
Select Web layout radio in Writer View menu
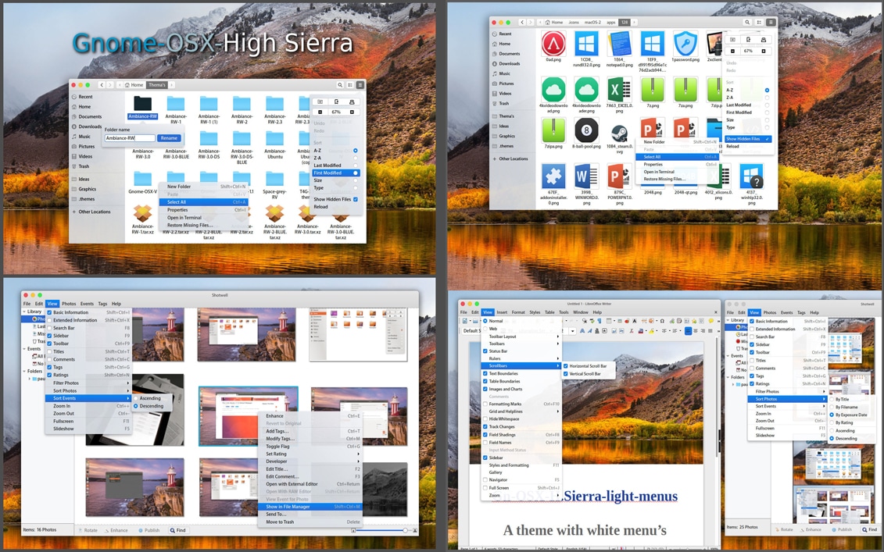click(x=485, y=329)
